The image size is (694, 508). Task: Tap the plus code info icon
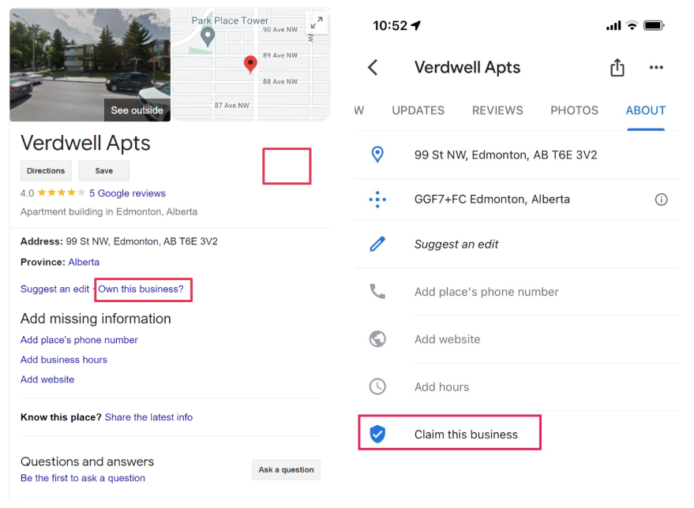662,200
